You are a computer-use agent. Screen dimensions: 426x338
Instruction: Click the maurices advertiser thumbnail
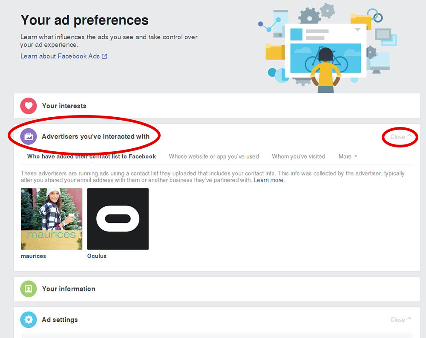pyautogui.click(x=52, y=219)
